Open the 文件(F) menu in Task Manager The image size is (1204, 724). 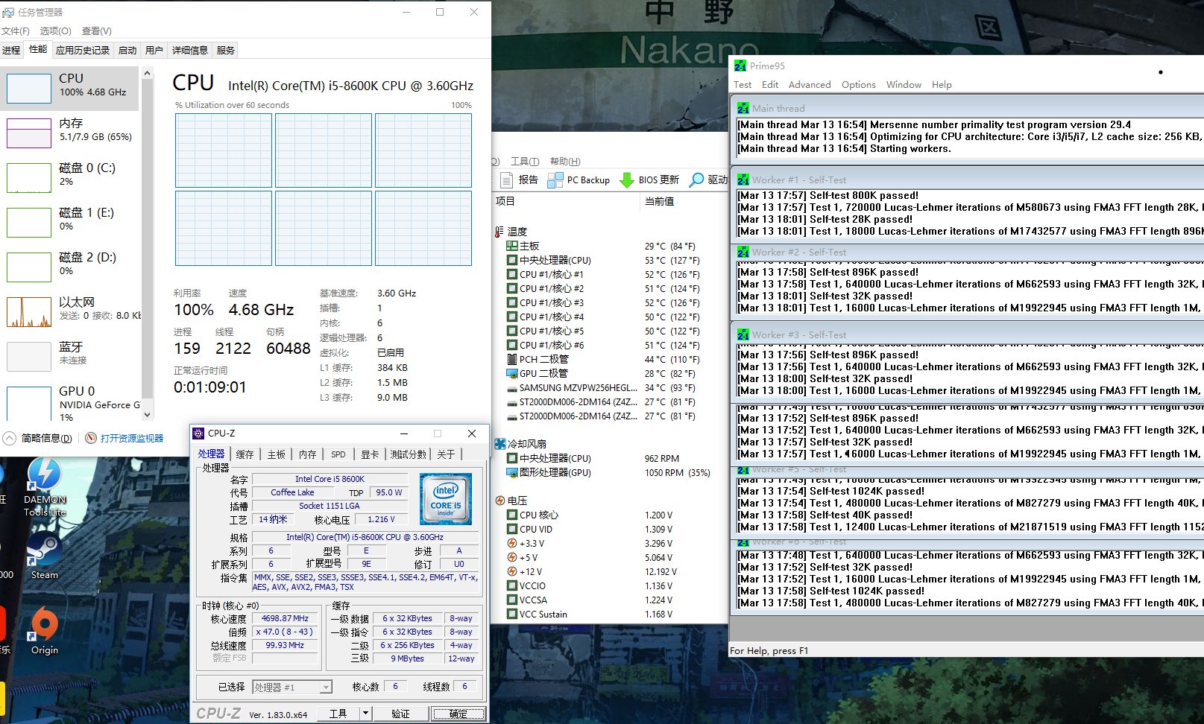[x=16, y=31]
